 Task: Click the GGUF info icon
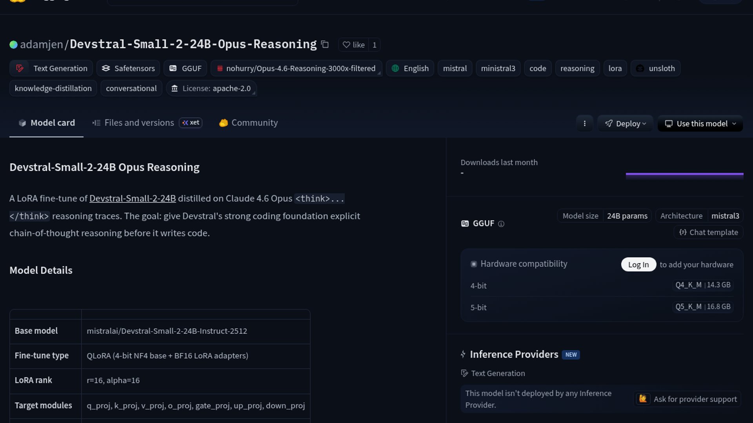point(501,224)
